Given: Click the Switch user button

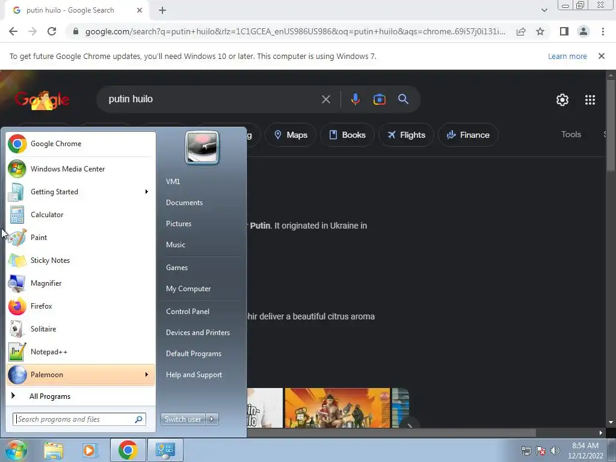Looking at the screenshot, I should point(183,419).
